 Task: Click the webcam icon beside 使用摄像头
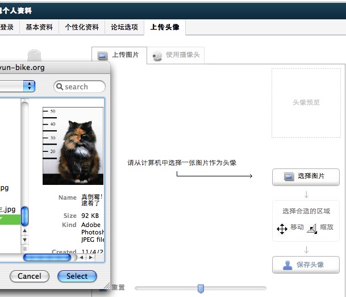pos(157,56)
